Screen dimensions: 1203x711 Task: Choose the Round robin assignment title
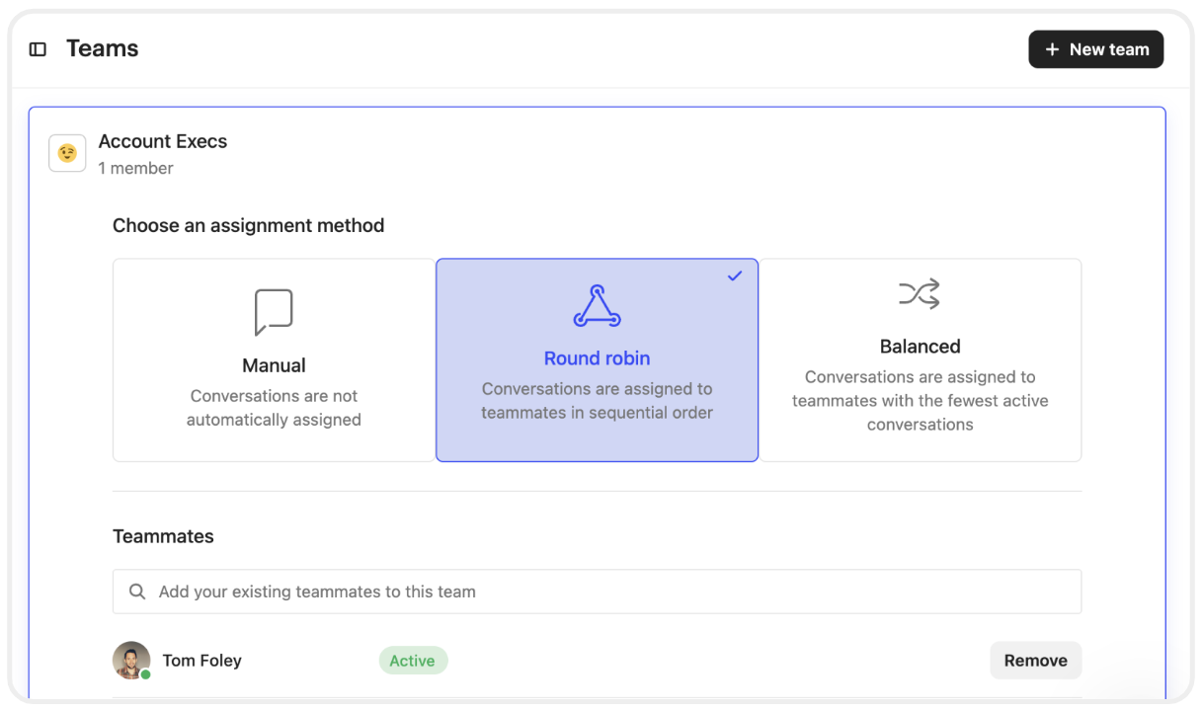pos(597,358)
